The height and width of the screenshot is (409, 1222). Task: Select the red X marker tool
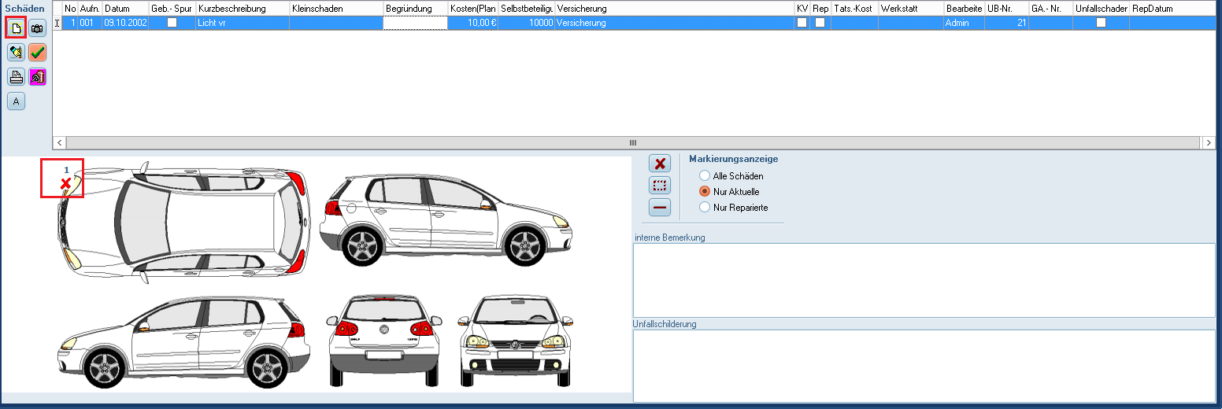click(x=660, y=164)
